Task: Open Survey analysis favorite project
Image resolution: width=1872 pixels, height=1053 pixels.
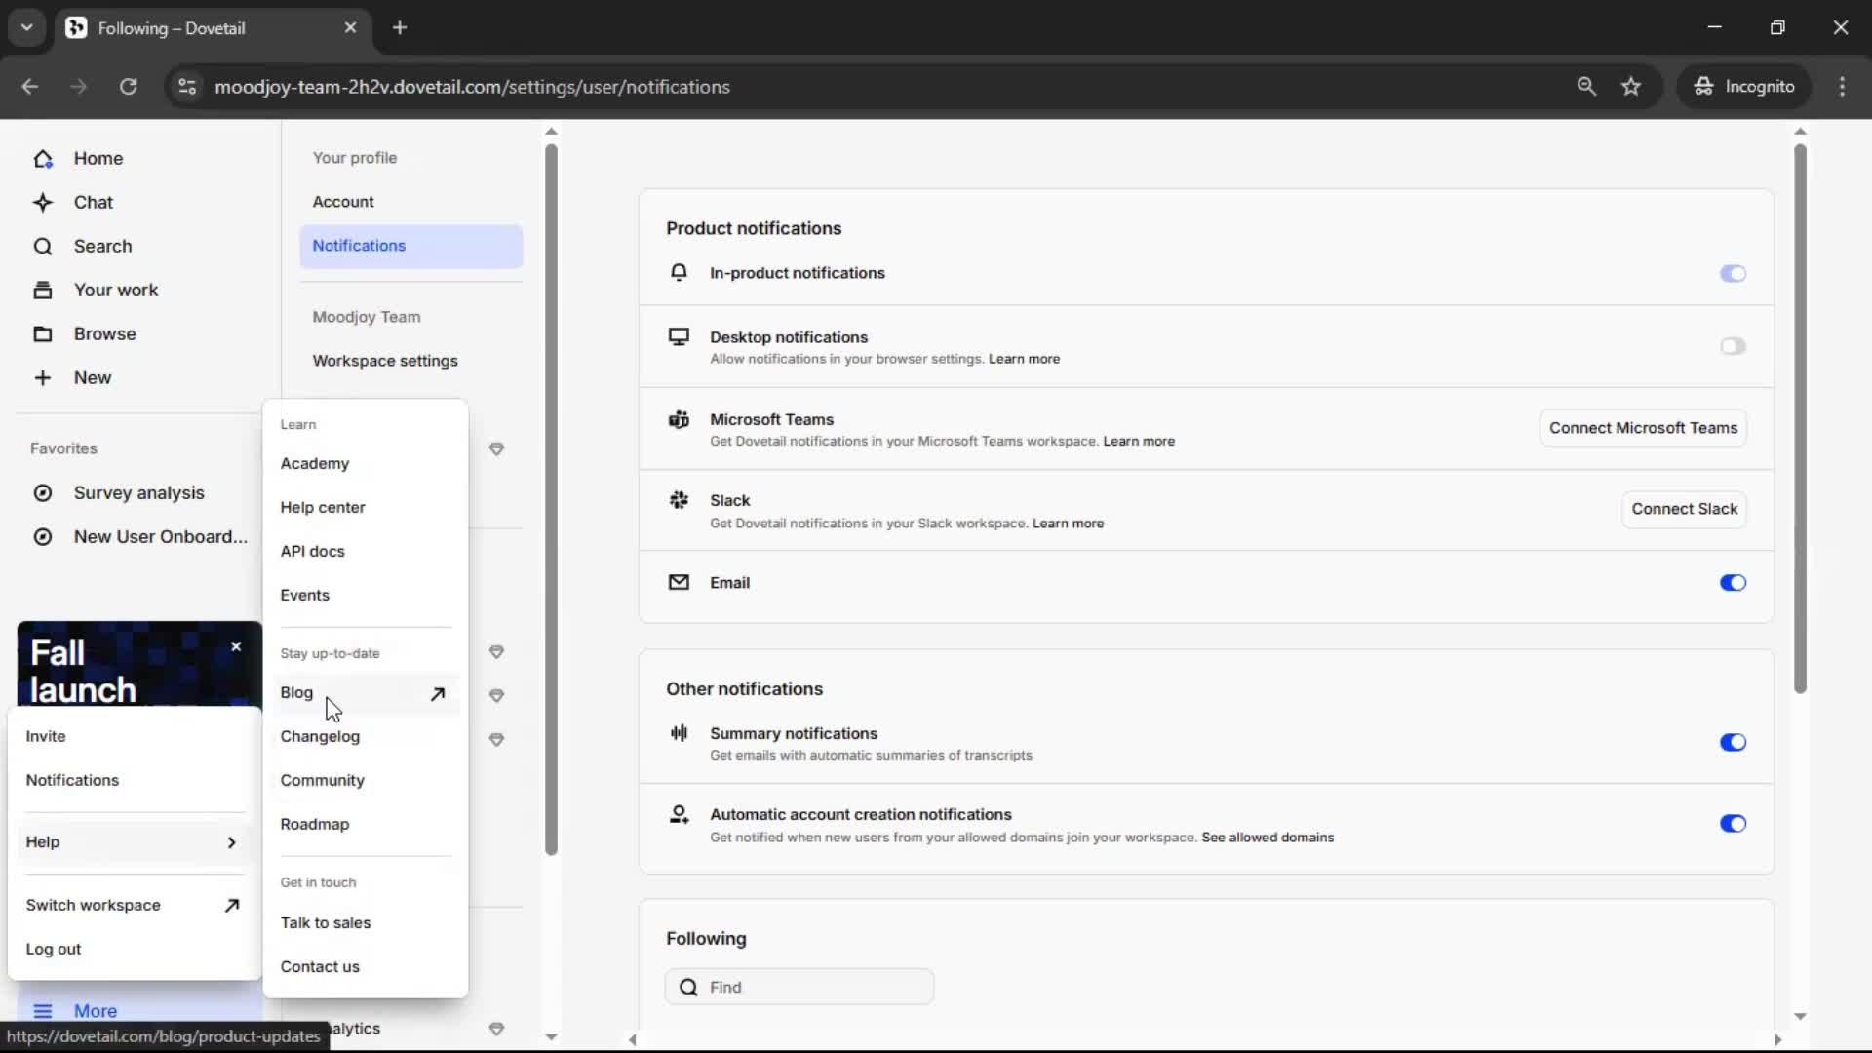Action: (x=138, y=493)
